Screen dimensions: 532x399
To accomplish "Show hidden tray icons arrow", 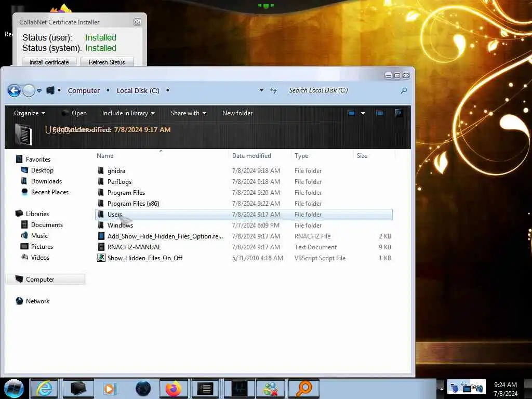I will [x=442, y=389].
